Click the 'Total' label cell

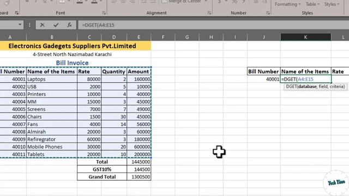pos(102,162)
